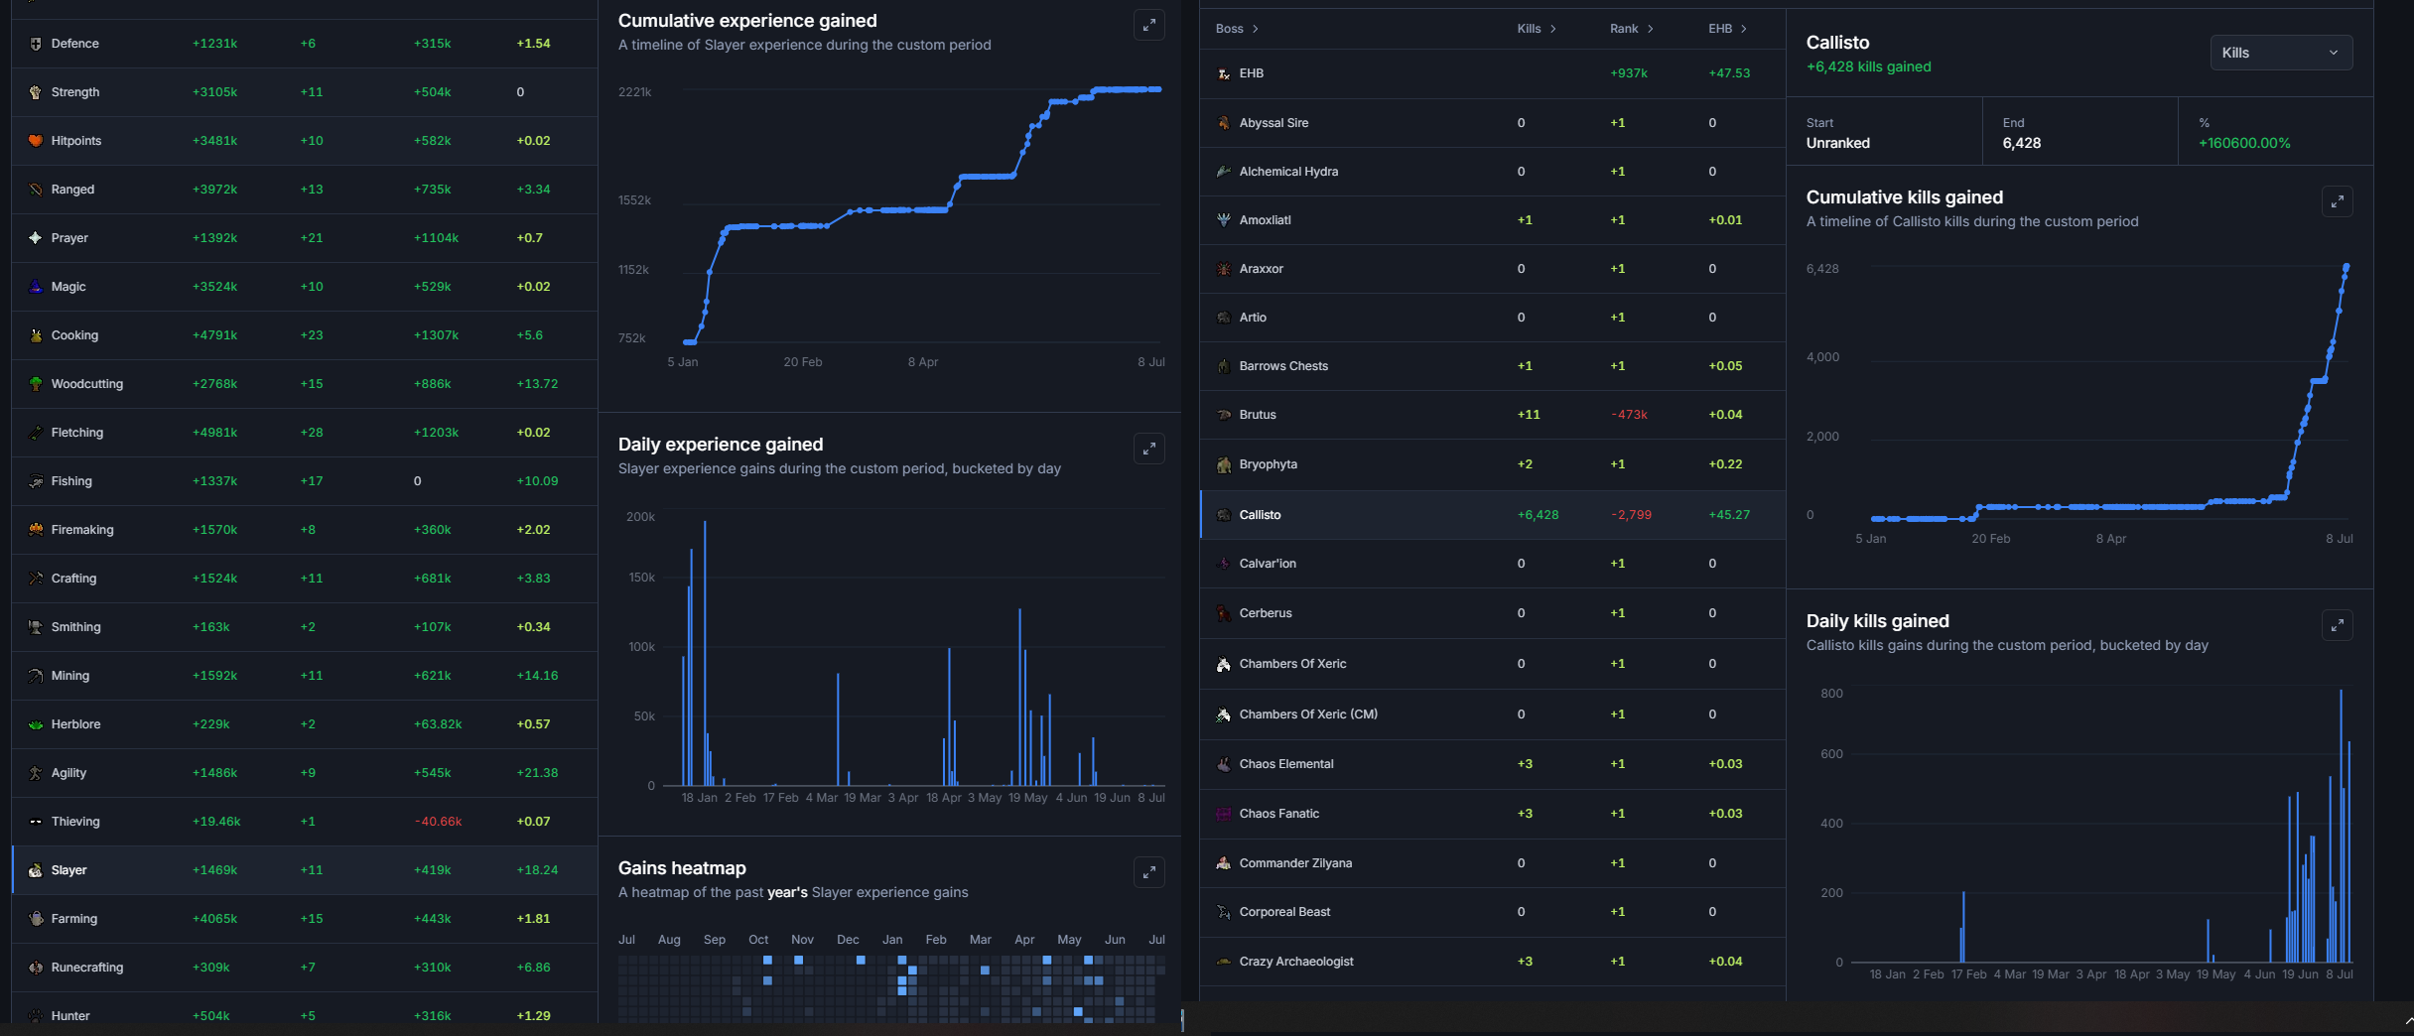Sort by the Kills column header
This screenshot has height=1036, width=2414.
click(x=1537, y=29)
